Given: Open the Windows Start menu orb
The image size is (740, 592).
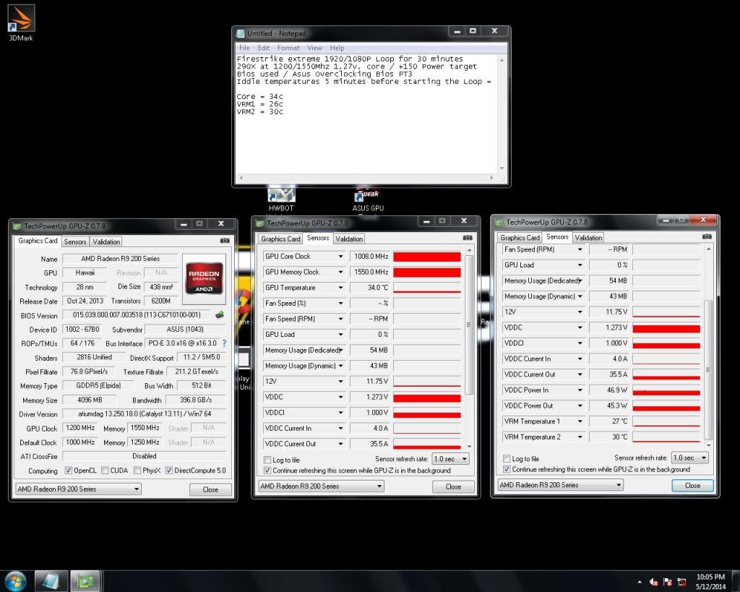Looking at the screenshot, I should click(15, 580).
